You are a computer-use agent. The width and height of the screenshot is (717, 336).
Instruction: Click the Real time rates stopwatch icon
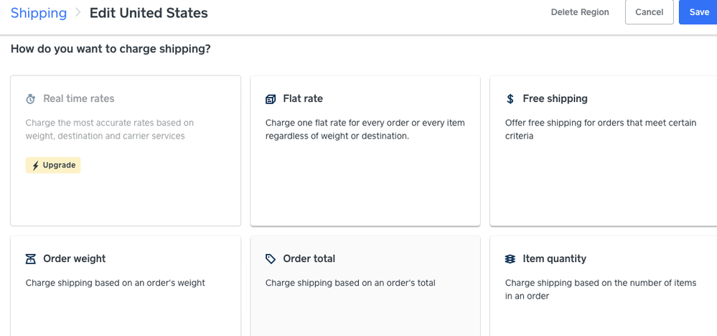pos(31,99)
